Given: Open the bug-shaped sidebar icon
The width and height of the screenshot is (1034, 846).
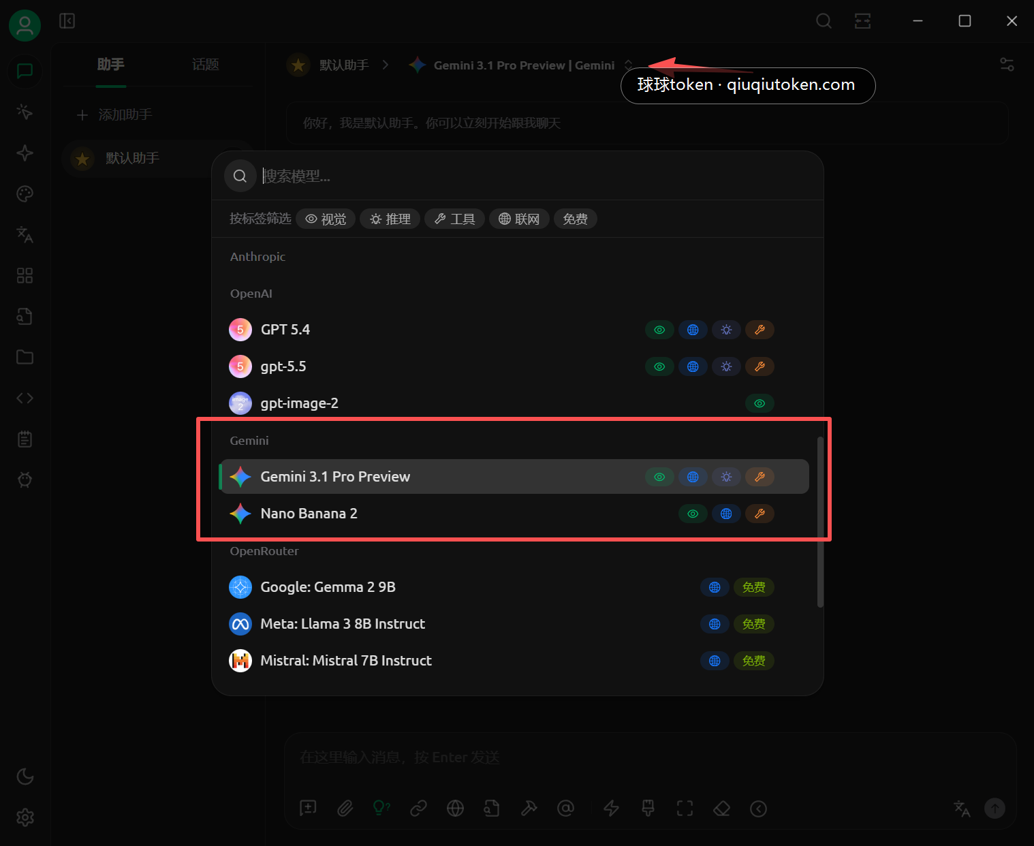Looking at the screenshot, I should click(x=25, y=480).
